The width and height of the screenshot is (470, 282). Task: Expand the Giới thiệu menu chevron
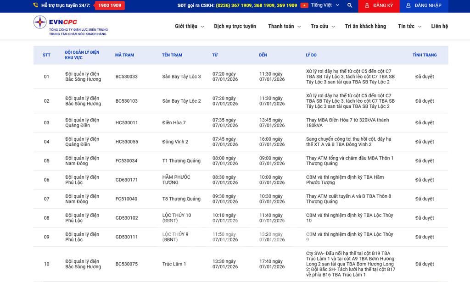(x=202, y=27)
